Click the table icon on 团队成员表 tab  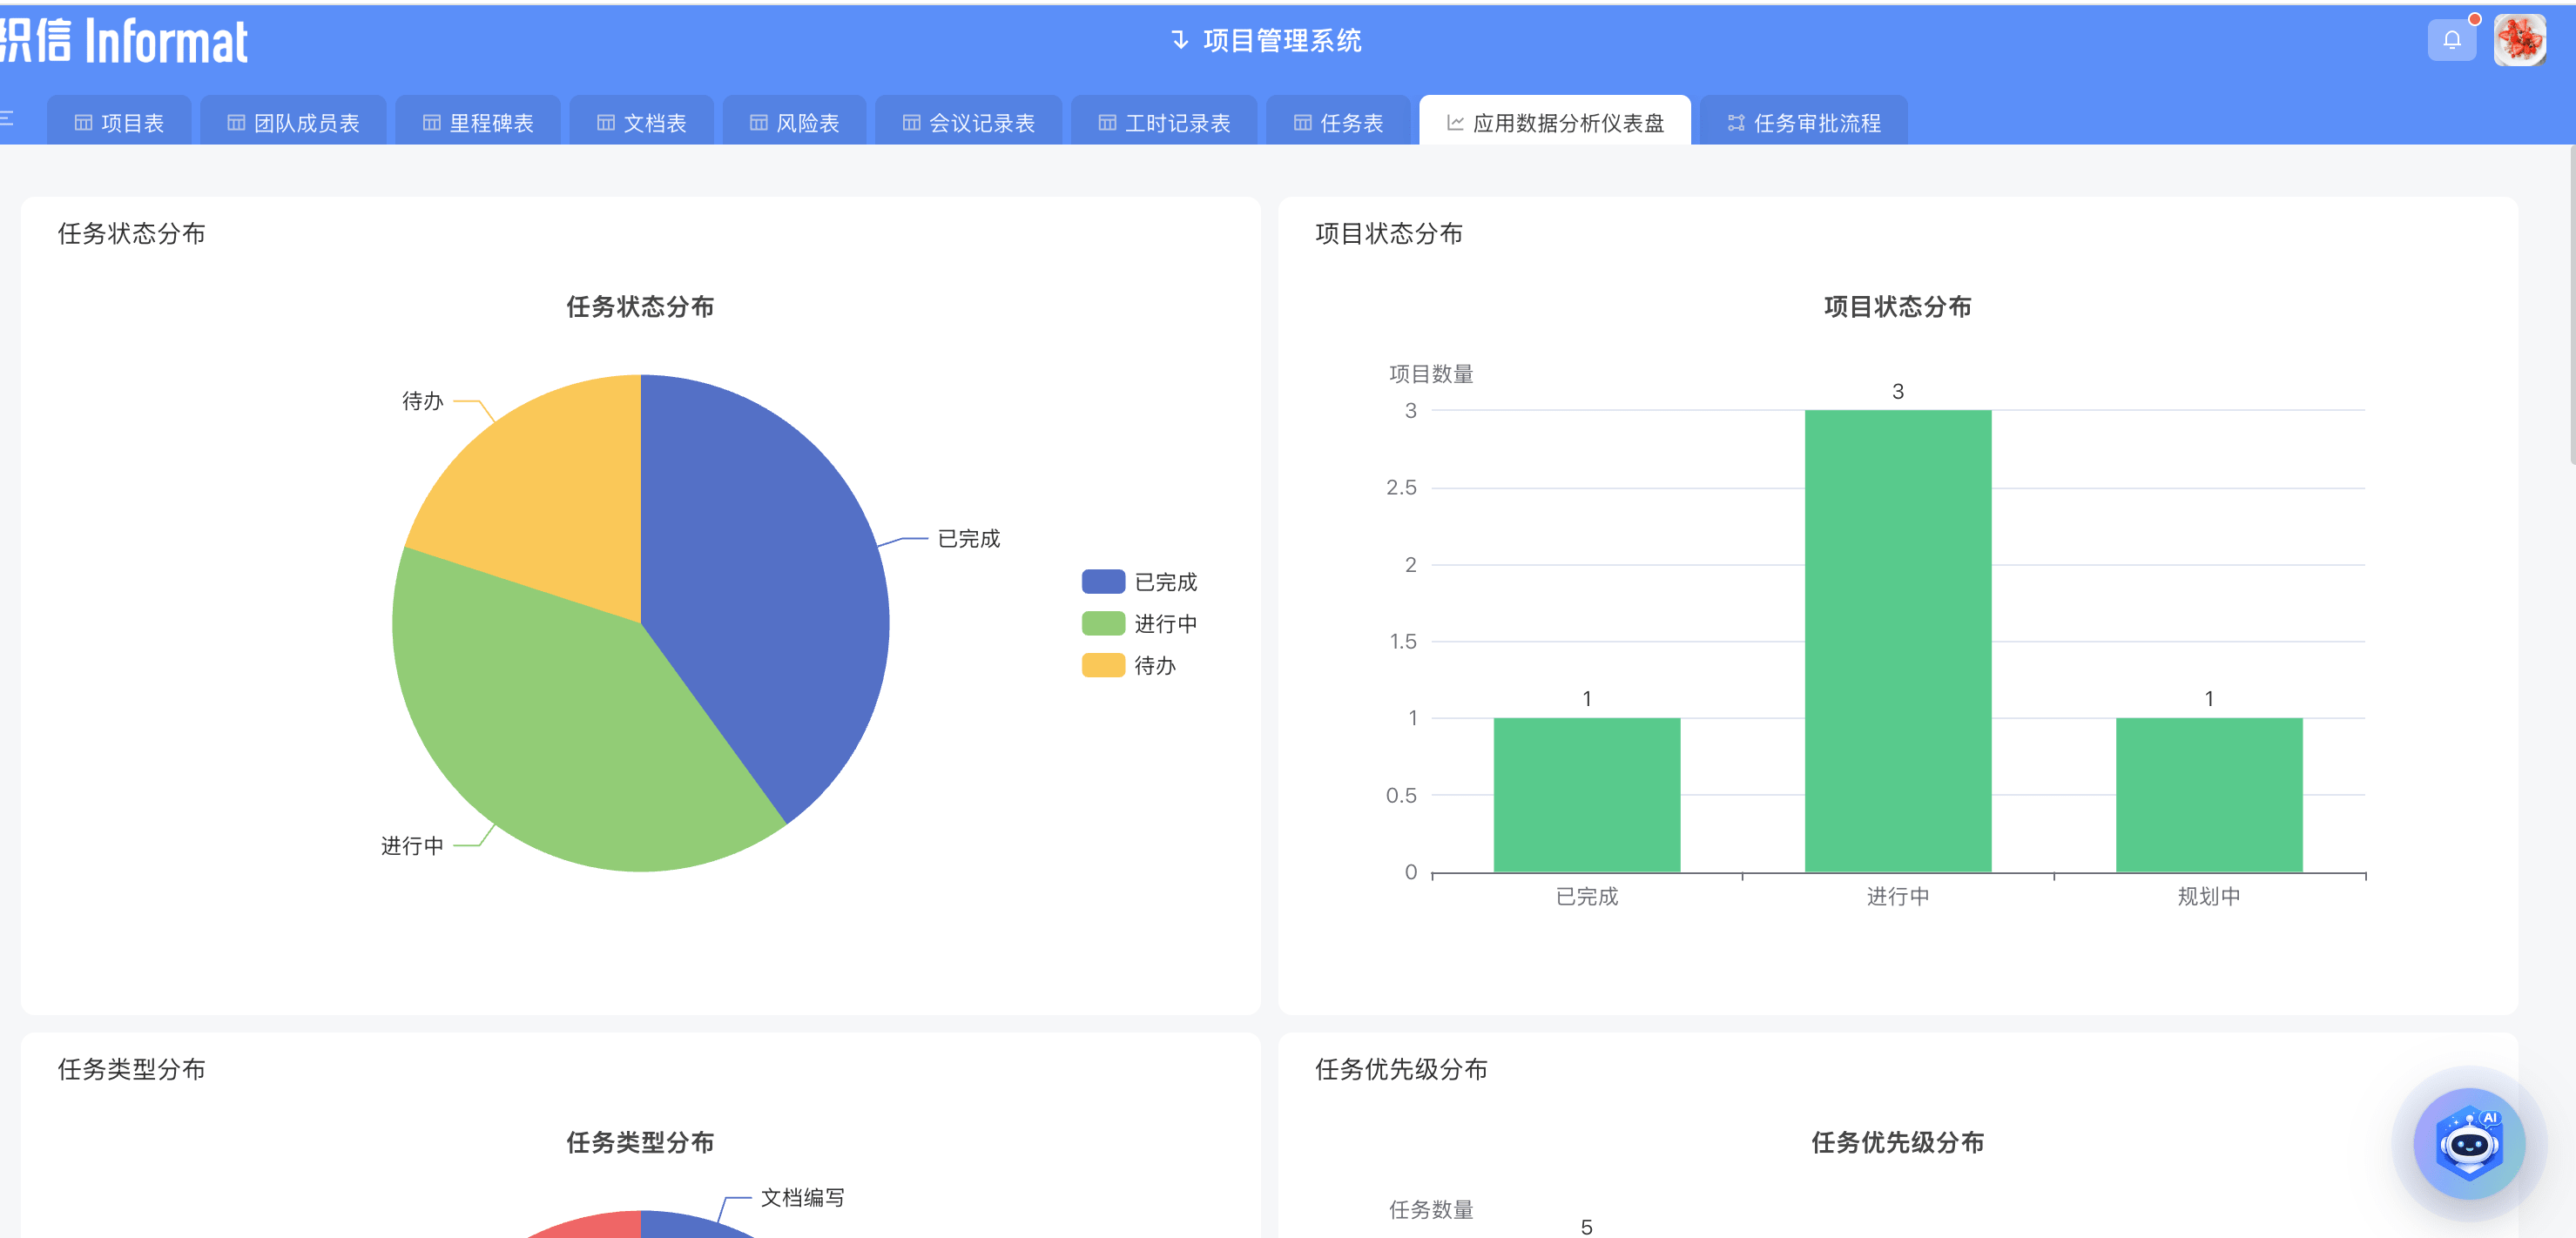click(x=236, y=123)
